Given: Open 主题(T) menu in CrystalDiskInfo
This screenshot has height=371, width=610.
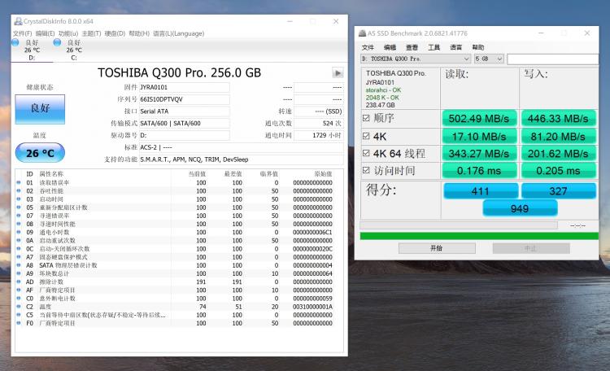Looking at the screenshot, I should coord(91,33).
